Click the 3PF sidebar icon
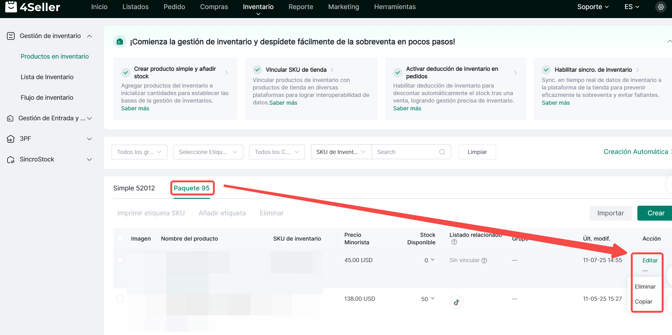Viewport: 672px width, 335px height. [11, 139]
